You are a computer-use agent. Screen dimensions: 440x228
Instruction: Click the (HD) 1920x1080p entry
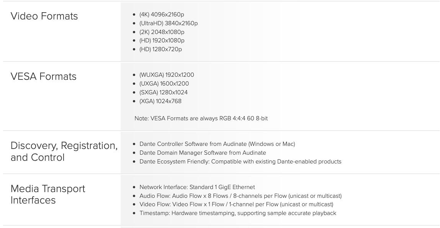[162, 40]
